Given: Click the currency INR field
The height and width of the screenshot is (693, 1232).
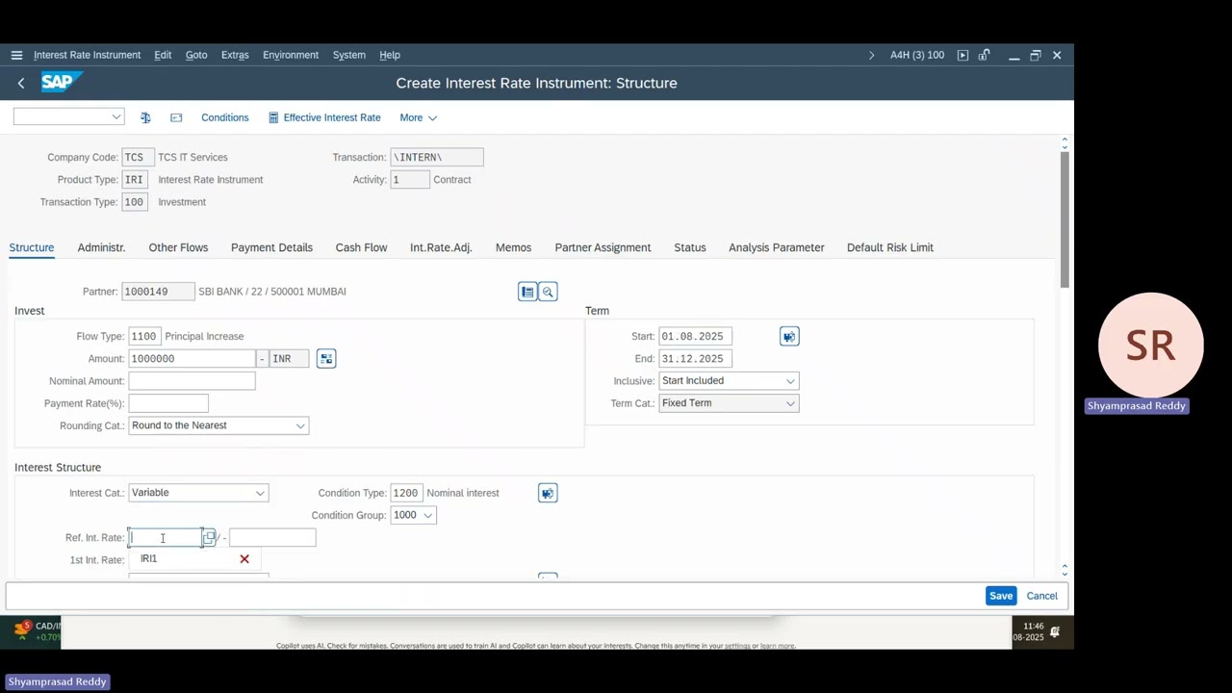Looking at the screenshot, I should click(x=289, y=359).
